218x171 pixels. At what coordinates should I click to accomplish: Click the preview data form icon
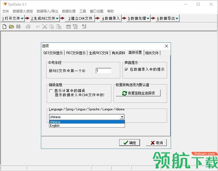point(75,26)
